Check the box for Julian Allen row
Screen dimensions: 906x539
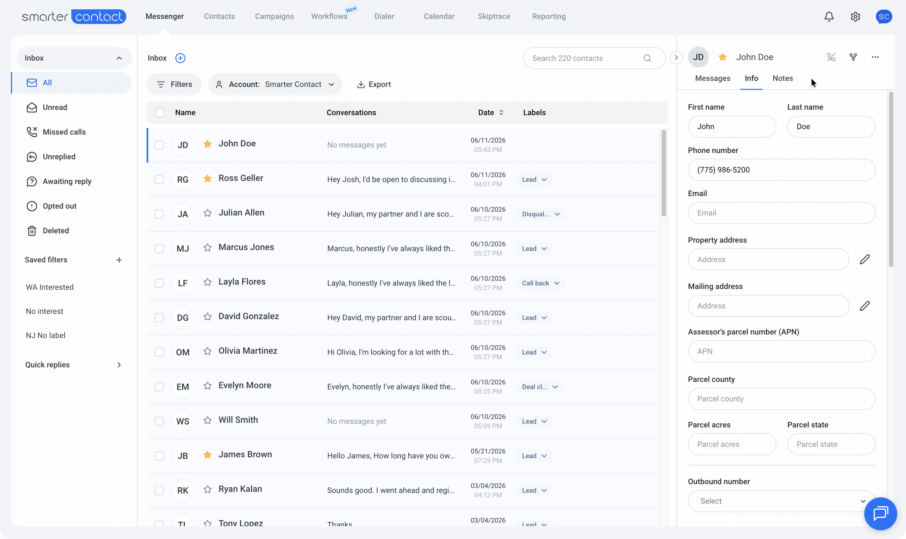[159, 214]
